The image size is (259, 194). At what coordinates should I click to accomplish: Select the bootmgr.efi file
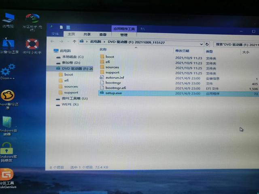click(113, 88)
